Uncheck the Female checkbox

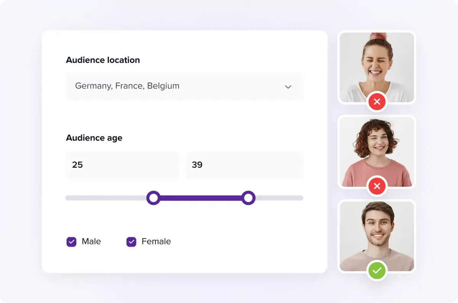(131, 242)
